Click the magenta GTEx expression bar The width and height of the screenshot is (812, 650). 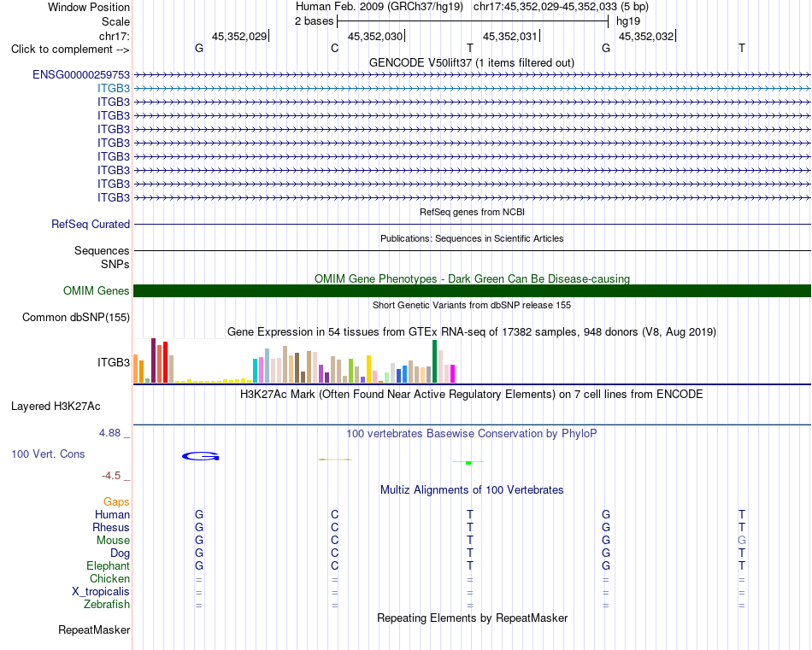pyautogui.click(x=453, y=373)
